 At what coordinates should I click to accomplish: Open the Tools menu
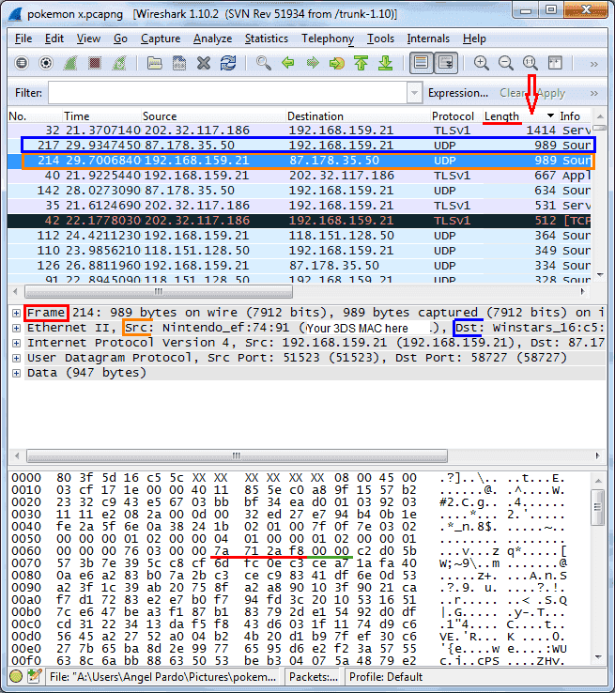click(x=380, y=38)
